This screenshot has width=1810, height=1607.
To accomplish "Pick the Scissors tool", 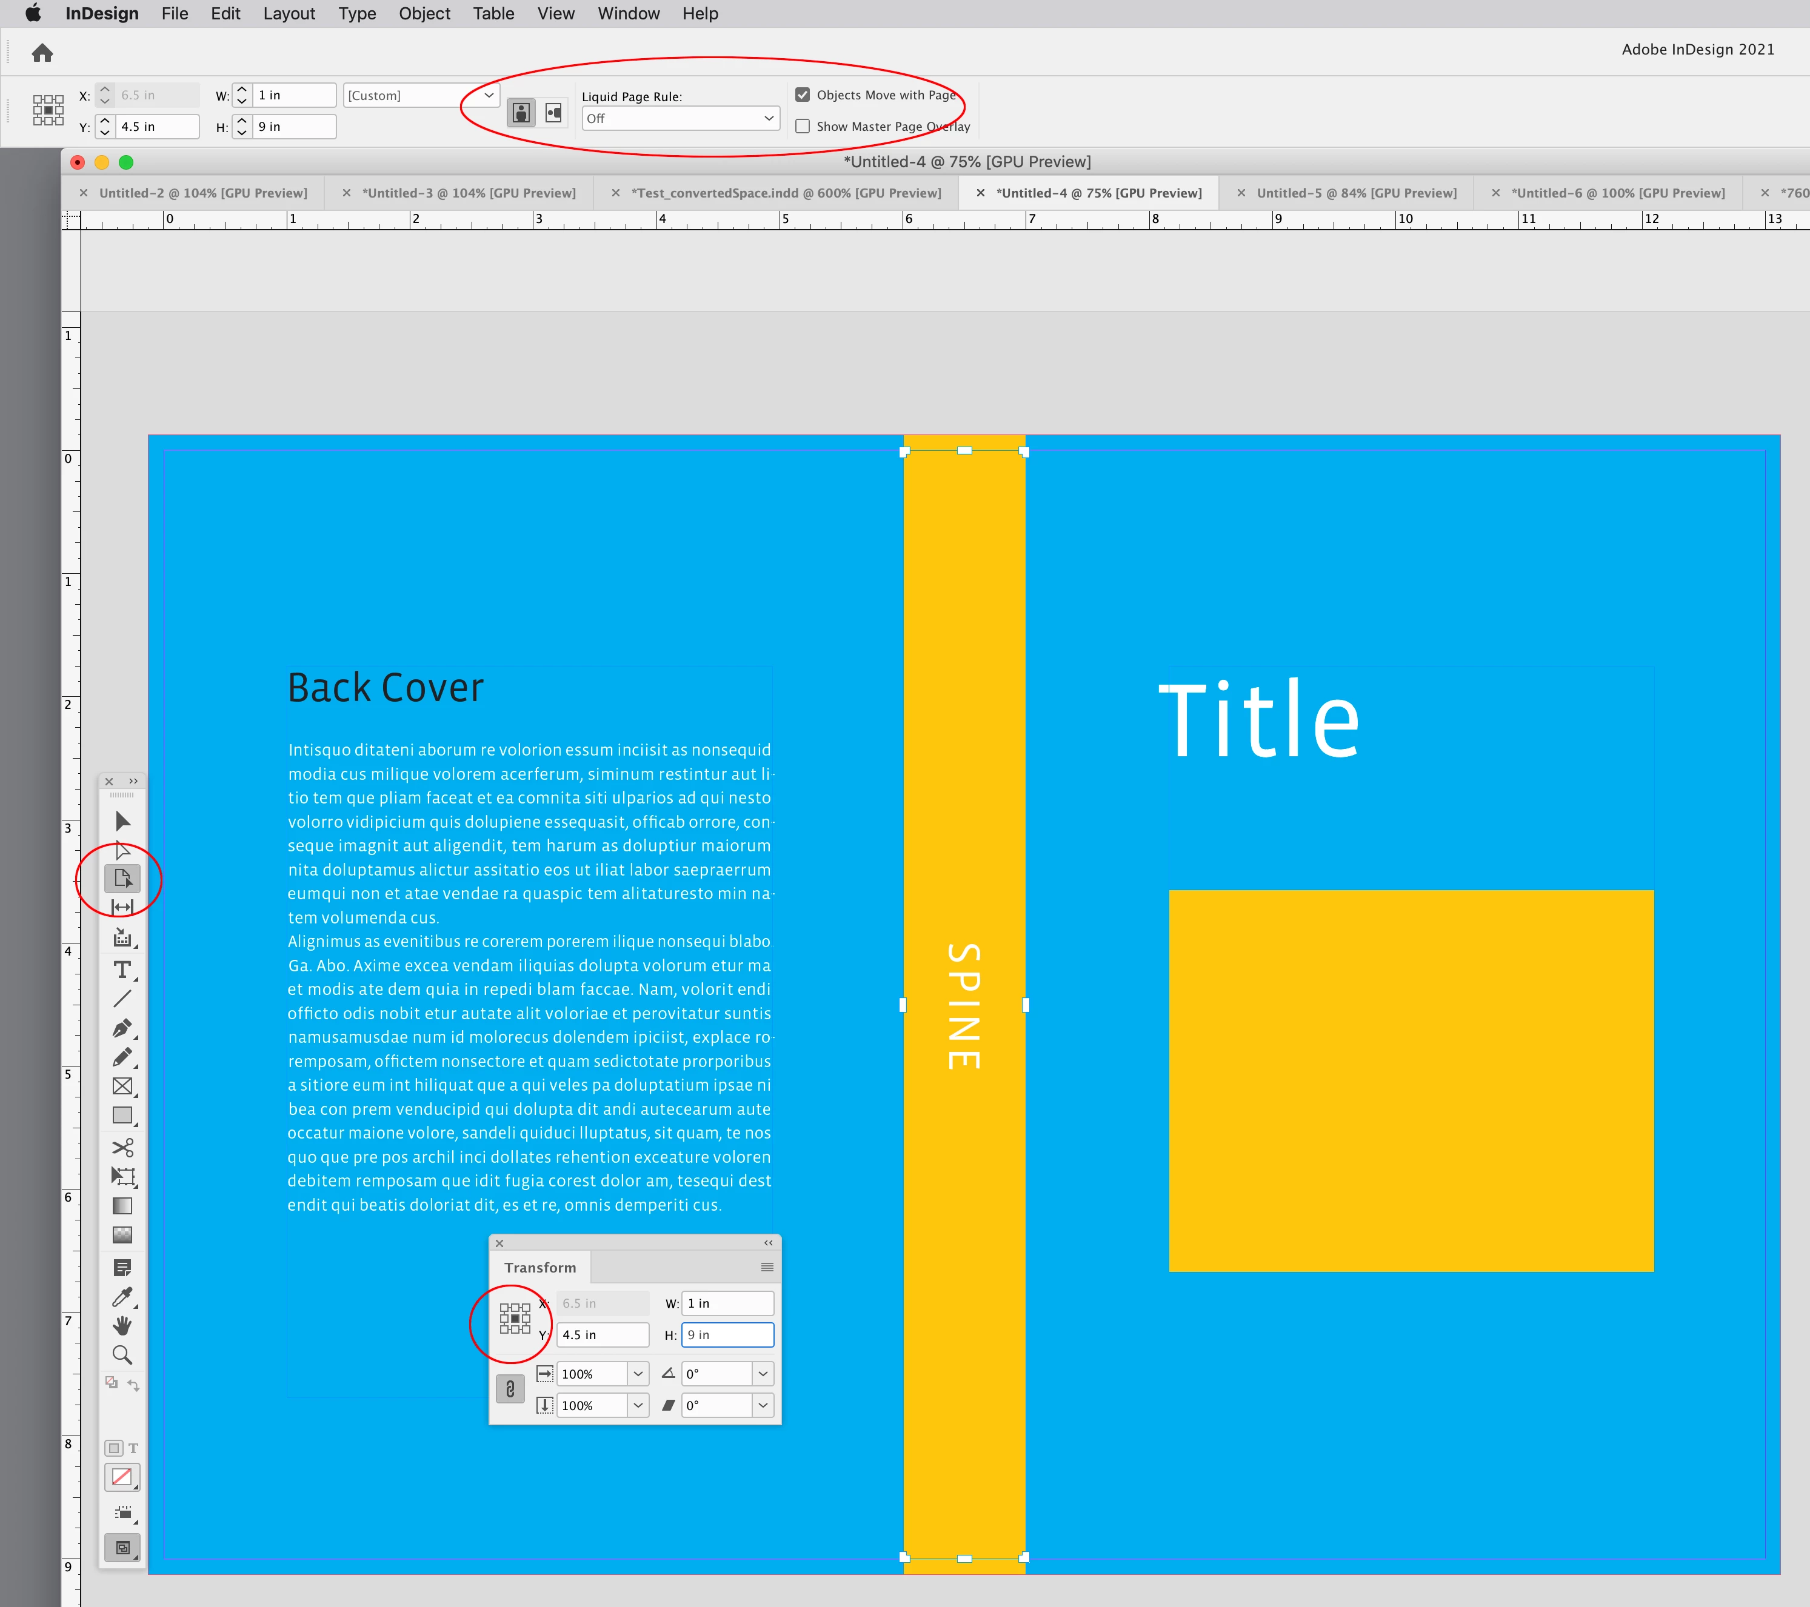I will click(122, 1148).
